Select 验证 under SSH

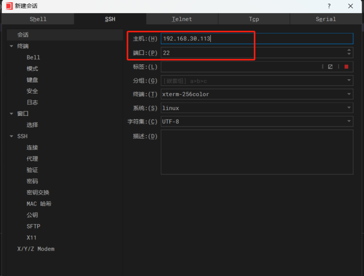click(x=32, y=170)
